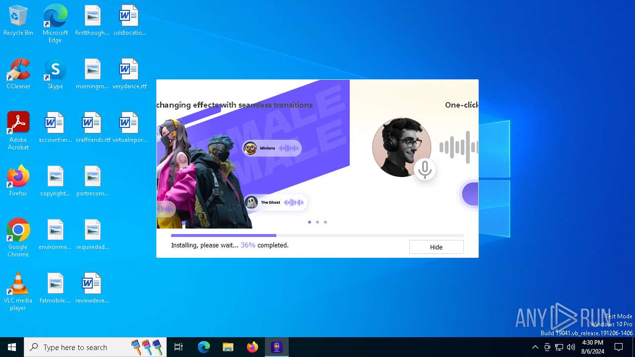Select the second carousel page dot
Screen dimensions: 635x357
coord(317,222)
